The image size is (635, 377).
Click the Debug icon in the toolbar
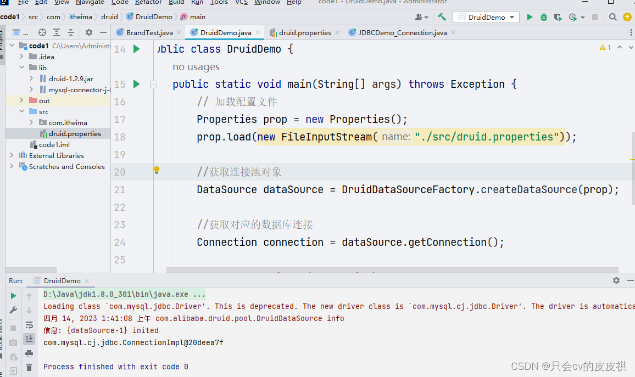[x=543, y=17]
